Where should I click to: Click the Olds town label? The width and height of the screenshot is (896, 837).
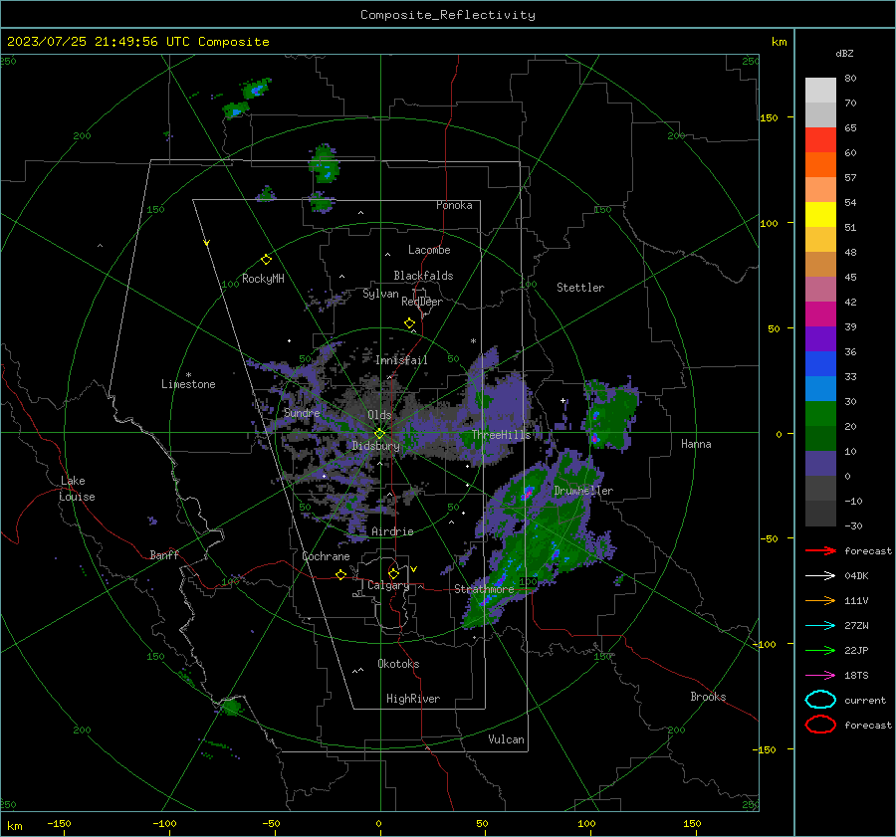pos(379,415)
